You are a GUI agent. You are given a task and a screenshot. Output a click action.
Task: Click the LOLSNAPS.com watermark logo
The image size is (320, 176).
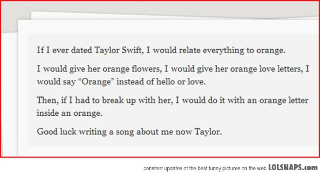pos(293,168)
